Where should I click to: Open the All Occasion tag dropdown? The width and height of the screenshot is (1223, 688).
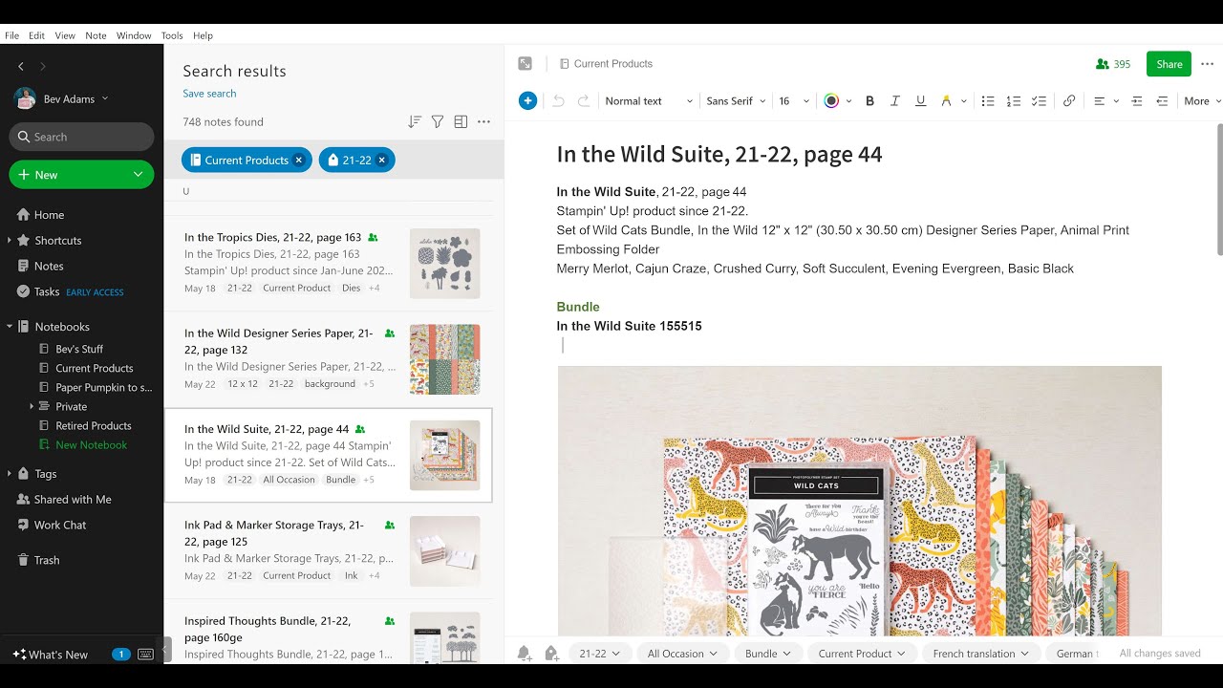pyautogui.click(x=682, y=654)
